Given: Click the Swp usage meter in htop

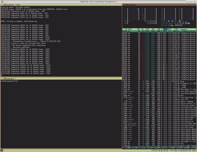Looking at the screenshot, I should click(140, 23).
